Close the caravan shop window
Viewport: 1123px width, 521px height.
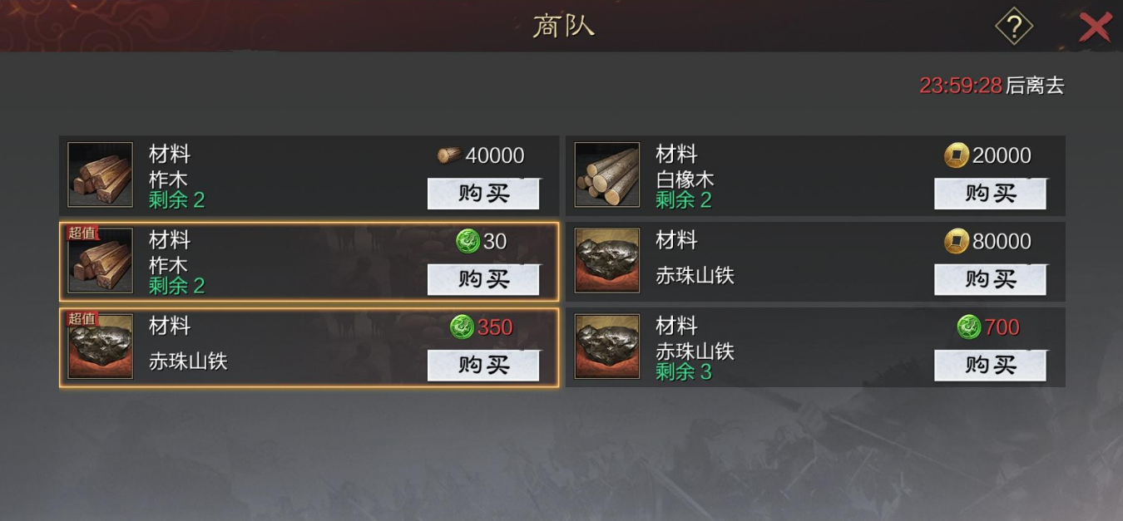[1095, 27]
